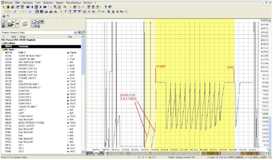Open the Projects, Versions & Maps dropdown
Screen dimensions: 273x160
coord(76,32)
